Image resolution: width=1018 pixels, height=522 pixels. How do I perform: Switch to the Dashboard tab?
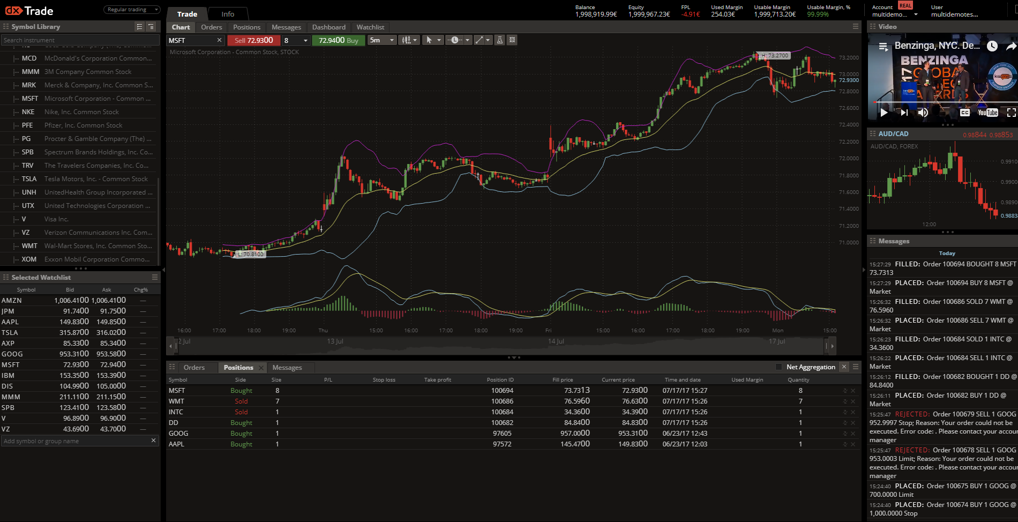coord(328,27)
